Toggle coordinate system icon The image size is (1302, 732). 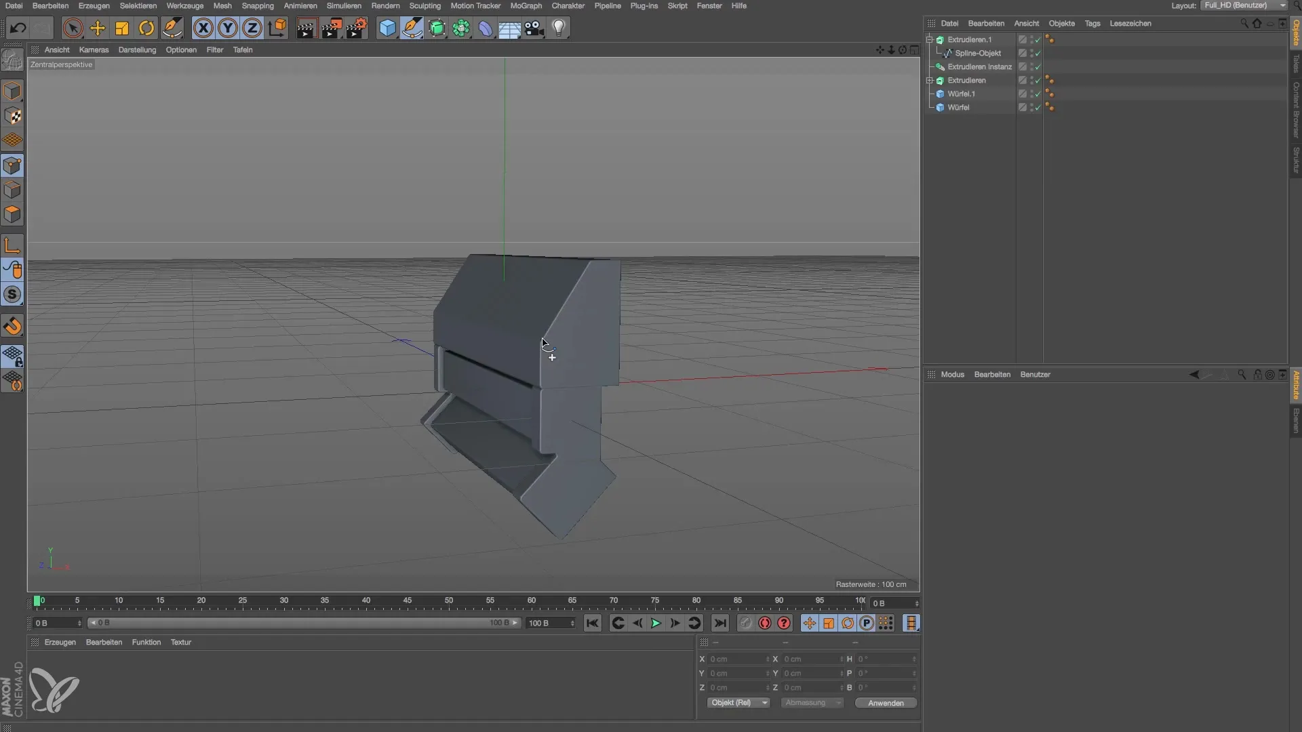click(277, 28)
